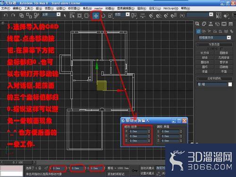This screenshot has height=177, width=236.
Task: Activate the Select and Move tool
Action: [96, 16]
